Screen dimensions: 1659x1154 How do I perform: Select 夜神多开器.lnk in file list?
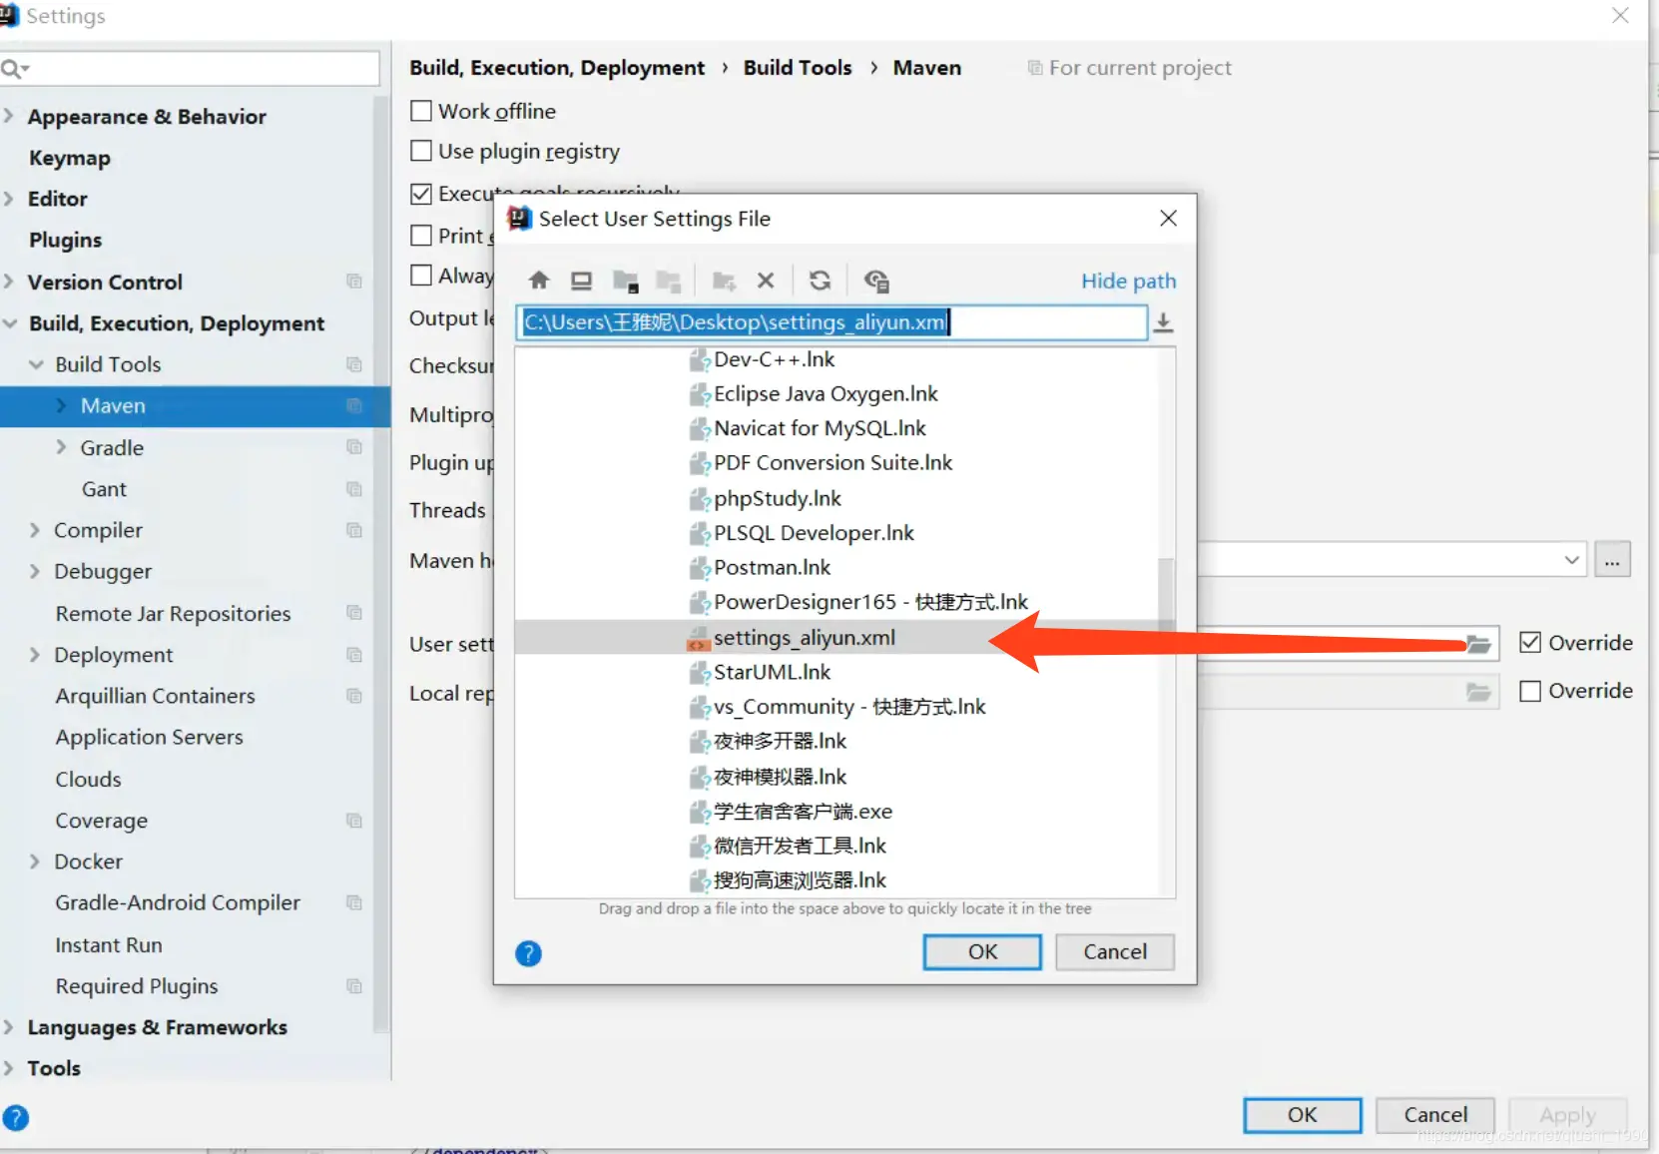(780, 742)
